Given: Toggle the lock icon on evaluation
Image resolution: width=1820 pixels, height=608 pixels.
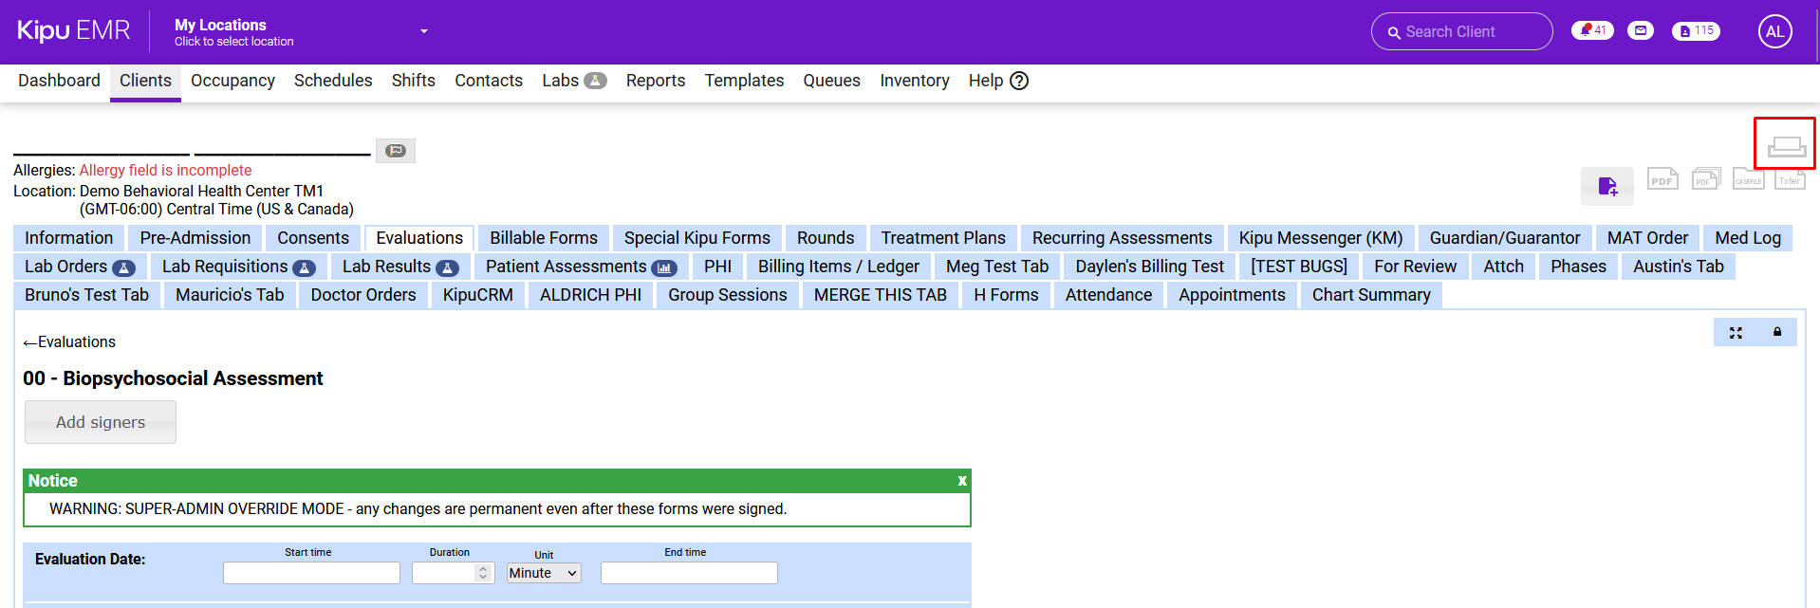Looking at the screenshot, I should 1777,333.
